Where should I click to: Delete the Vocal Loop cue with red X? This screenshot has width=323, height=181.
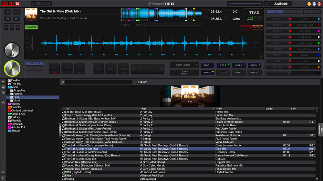coord(290,49)
